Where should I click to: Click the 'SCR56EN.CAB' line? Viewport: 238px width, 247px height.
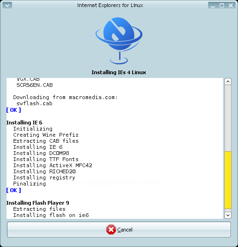click(35, 85)
